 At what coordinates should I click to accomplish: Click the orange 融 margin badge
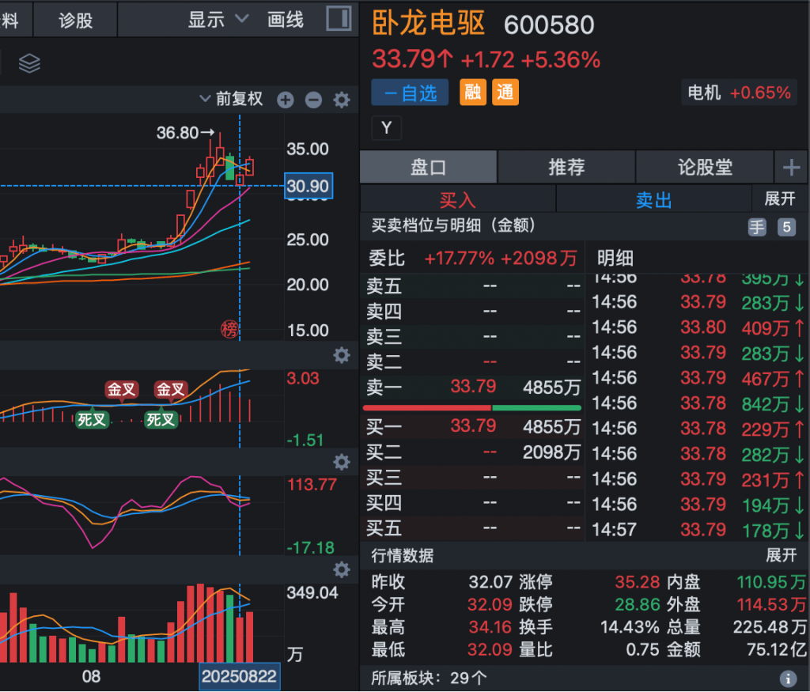pos(473,93)
